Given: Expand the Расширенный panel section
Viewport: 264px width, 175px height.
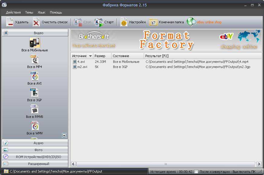Looking at the screenshot, I should coord(35,164).
